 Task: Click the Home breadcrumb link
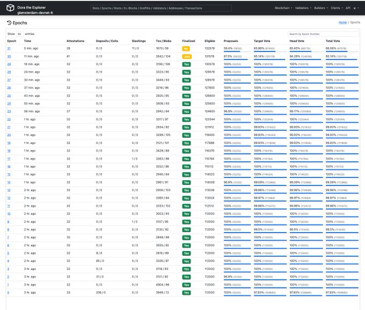(x=342, y=23)
